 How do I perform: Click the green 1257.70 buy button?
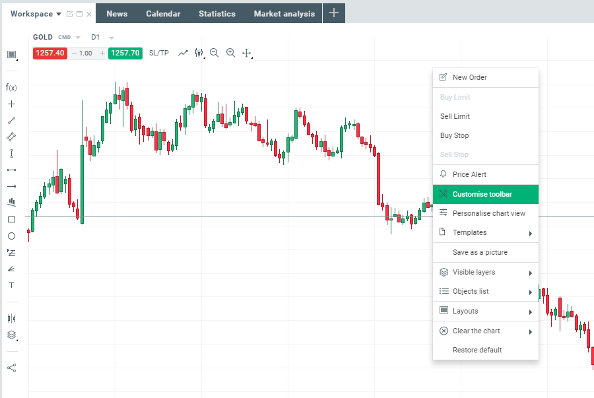pos(125,53)
